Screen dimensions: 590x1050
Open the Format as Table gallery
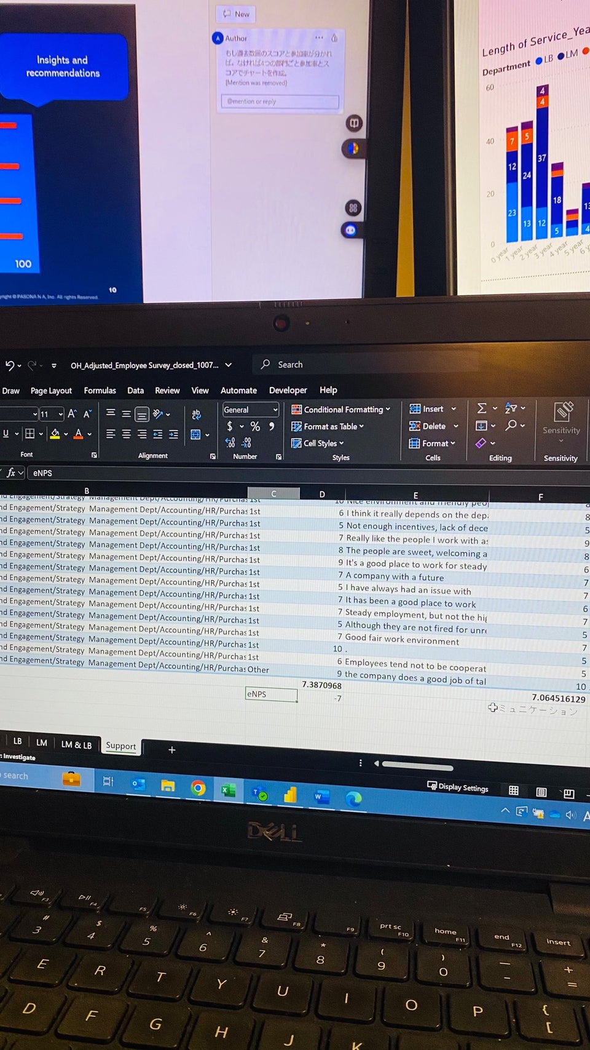coord(327,426)
